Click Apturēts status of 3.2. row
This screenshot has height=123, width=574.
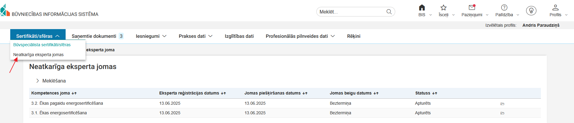[423, 103]
